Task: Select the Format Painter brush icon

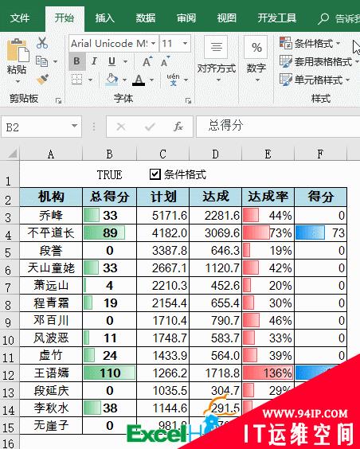Action: tap(42, 80)
